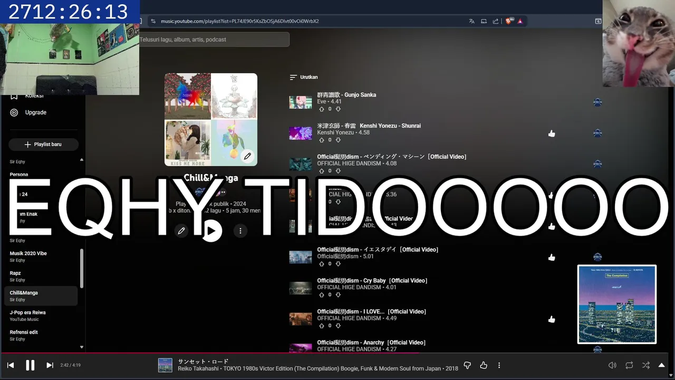Pause the currently playing song
Image resolution: width=675 pixels, height=380 pixels.
[30, 365]
